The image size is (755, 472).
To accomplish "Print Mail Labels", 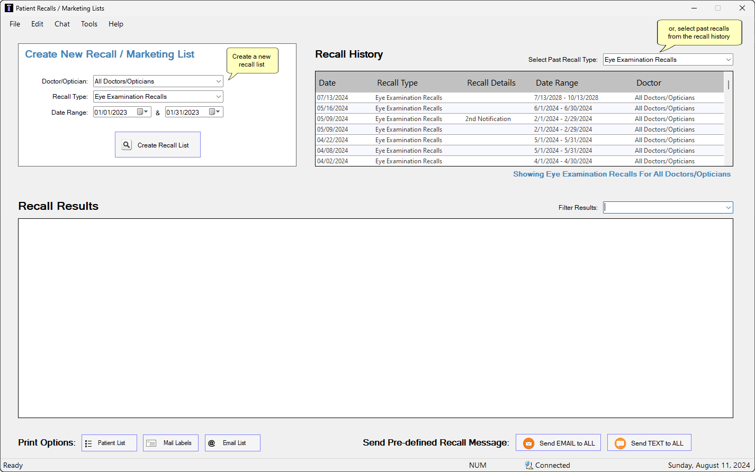I will [170, 443].
